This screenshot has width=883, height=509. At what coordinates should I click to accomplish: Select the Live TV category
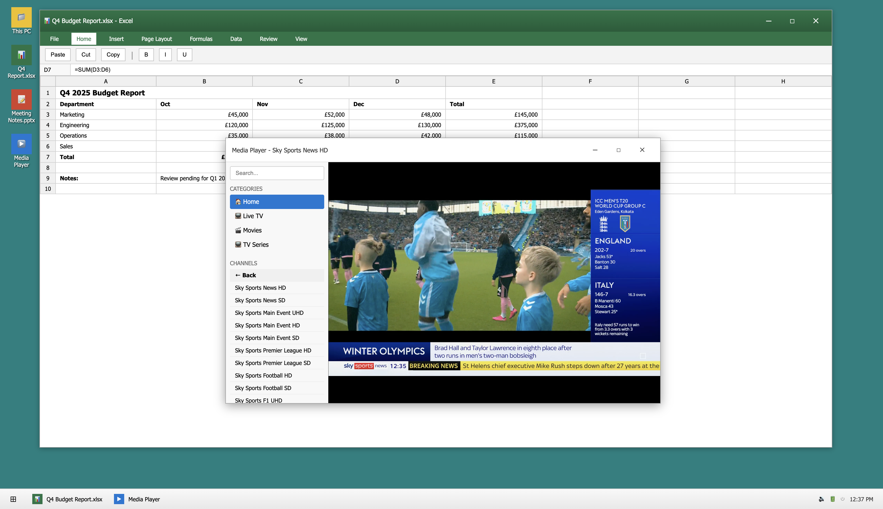(x=277, y=216)
